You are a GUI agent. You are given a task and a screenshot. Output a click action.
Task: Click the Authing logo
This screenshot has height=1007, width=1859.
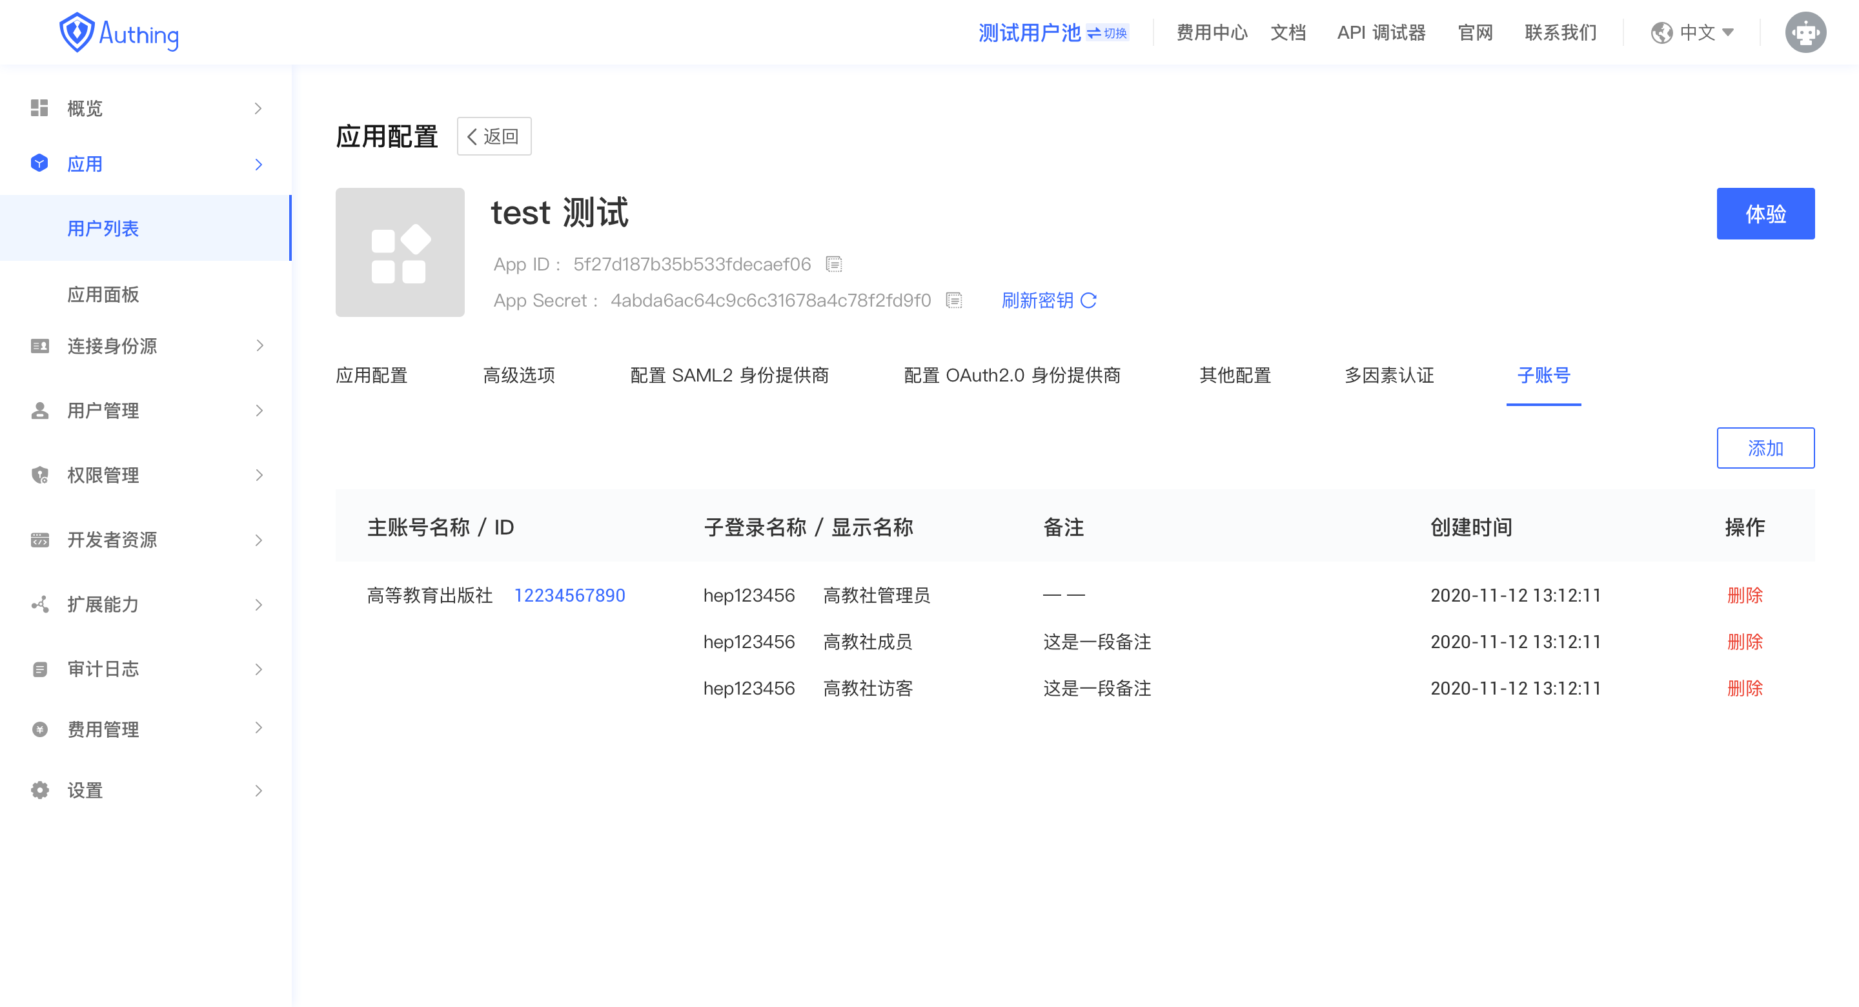119,32
